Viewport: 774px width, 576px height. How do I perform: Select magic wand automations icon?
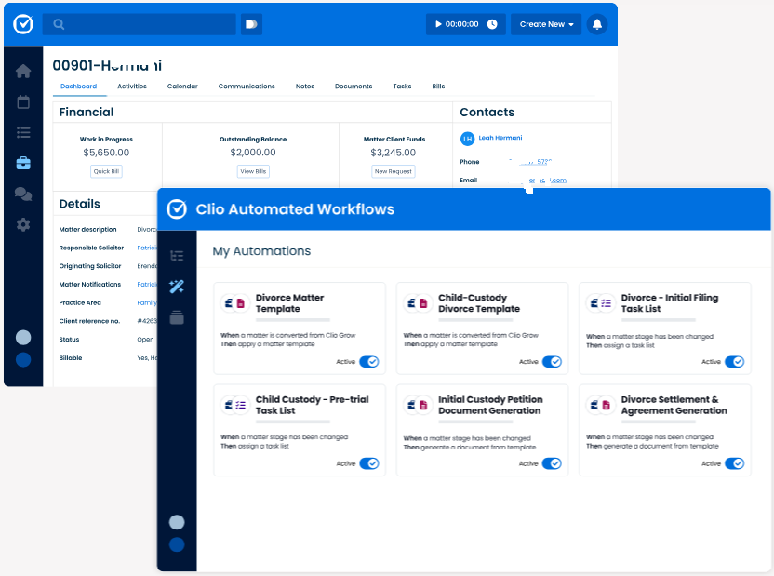click(177, 287)
